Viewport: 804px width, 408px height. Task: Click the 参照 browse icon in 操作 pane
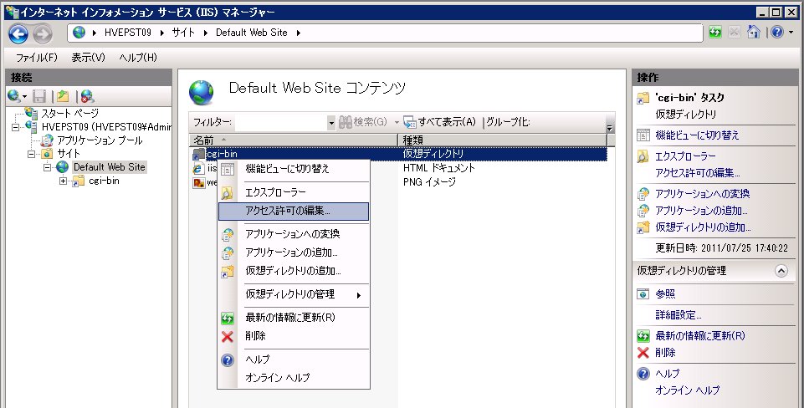point(643,293)
